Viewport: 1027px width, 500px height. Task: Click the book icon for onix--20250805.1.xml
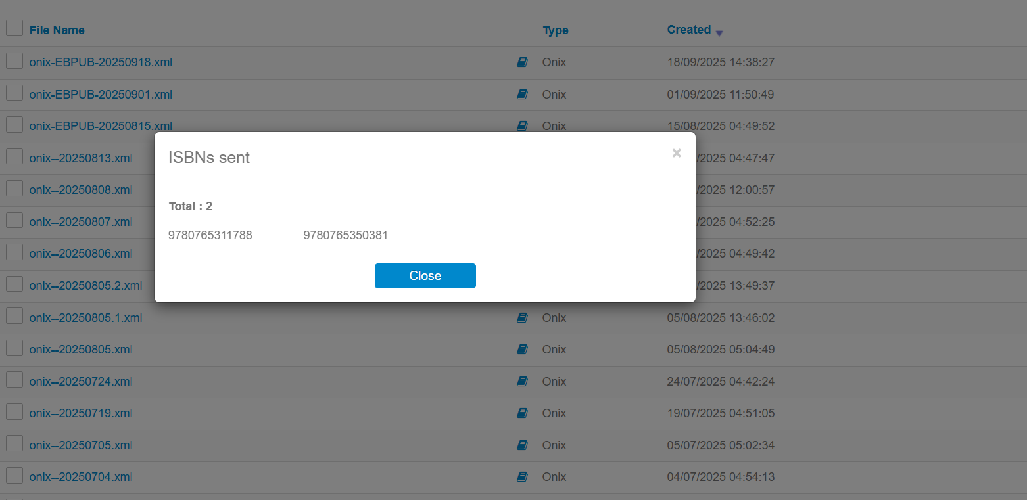click(x=522, y=318)
